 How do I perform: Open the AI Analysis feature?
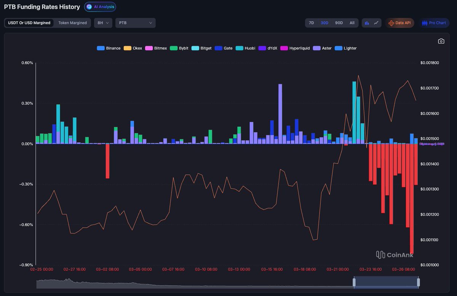[x=100, y=7]
